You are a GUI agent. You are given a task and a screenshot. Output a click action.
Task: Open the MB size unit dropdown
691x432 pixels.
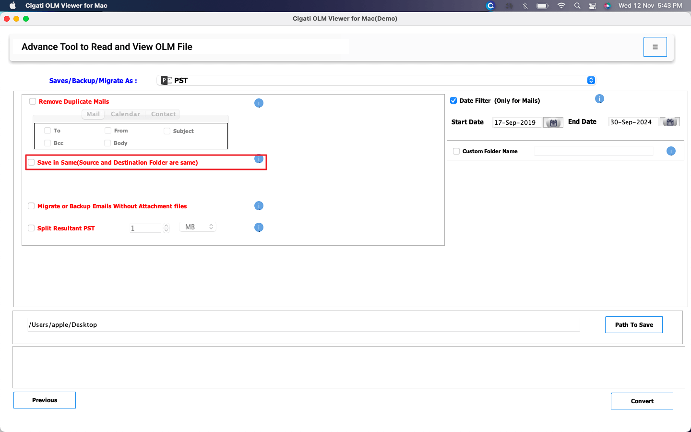pos(198,227)
